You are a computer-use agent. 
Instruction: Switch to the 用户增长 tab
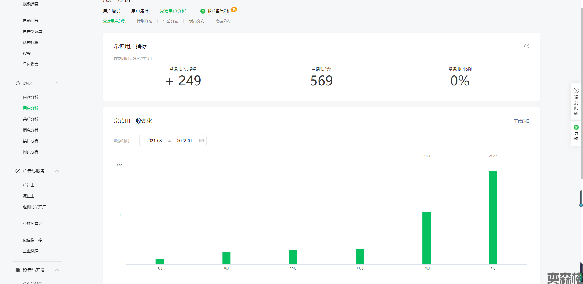(111, 11)
